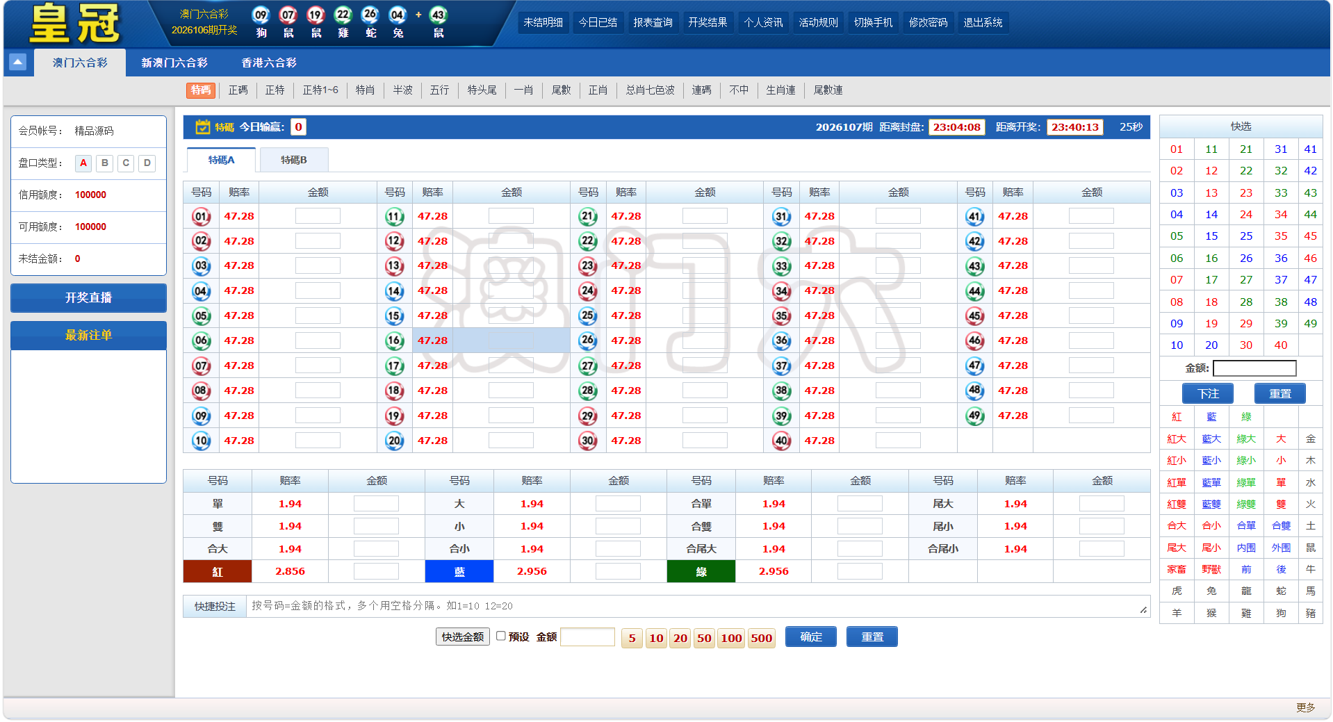Image resolution: width=1333 pixels, height=722 pixels.
Task: Click the 特碼 checklist icon beside 今日输赢
Action: (202, 126)
